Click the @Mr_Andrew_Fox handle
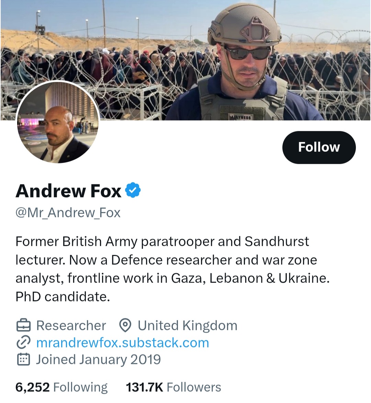 [68, 213]
